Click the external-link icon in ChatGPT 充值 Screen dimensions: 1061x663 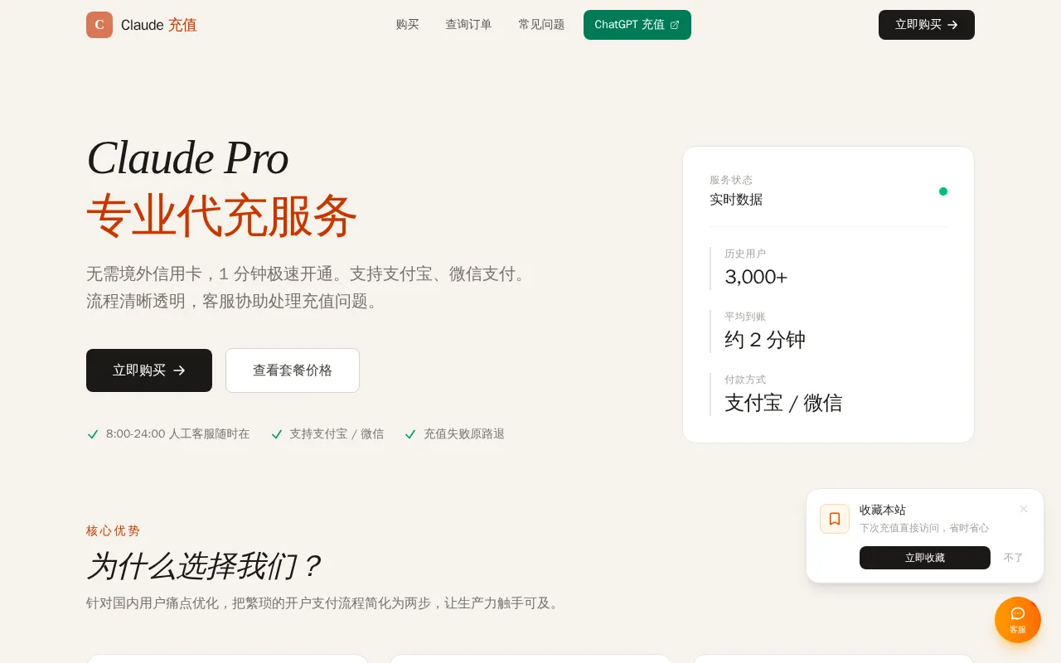pyautogui.click(x=675, y=25)
